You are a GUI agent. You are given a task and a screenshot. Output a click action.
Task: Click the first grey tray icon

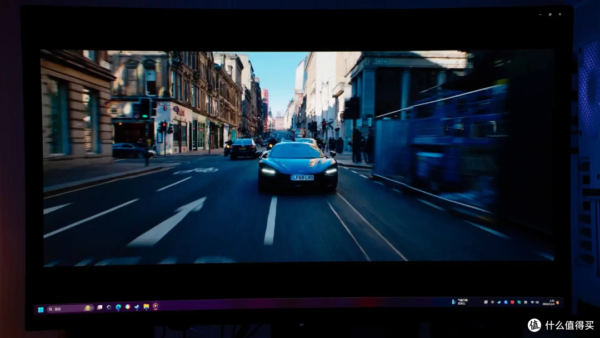tap(486, 302)
